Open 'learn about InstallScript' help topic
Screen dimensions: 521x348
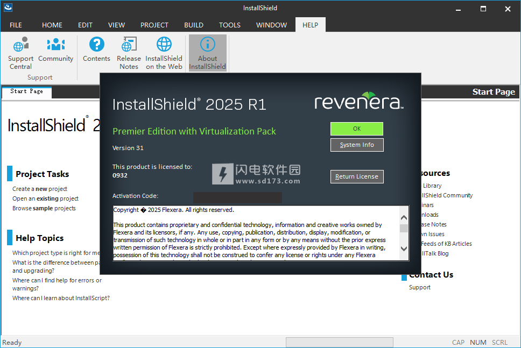(61, 298)
